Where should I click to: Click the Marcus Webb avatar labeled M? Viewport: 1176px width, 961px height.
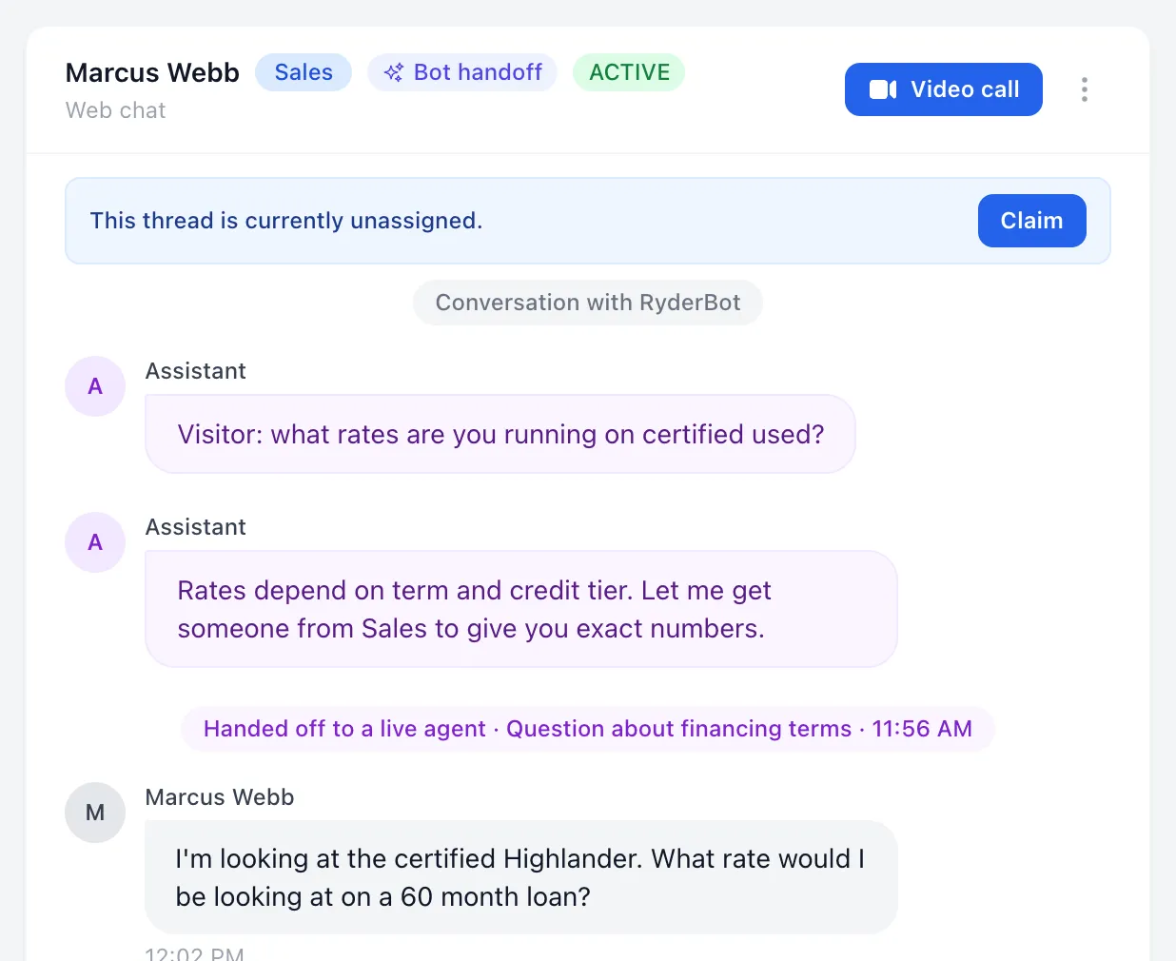coord(95,813)
